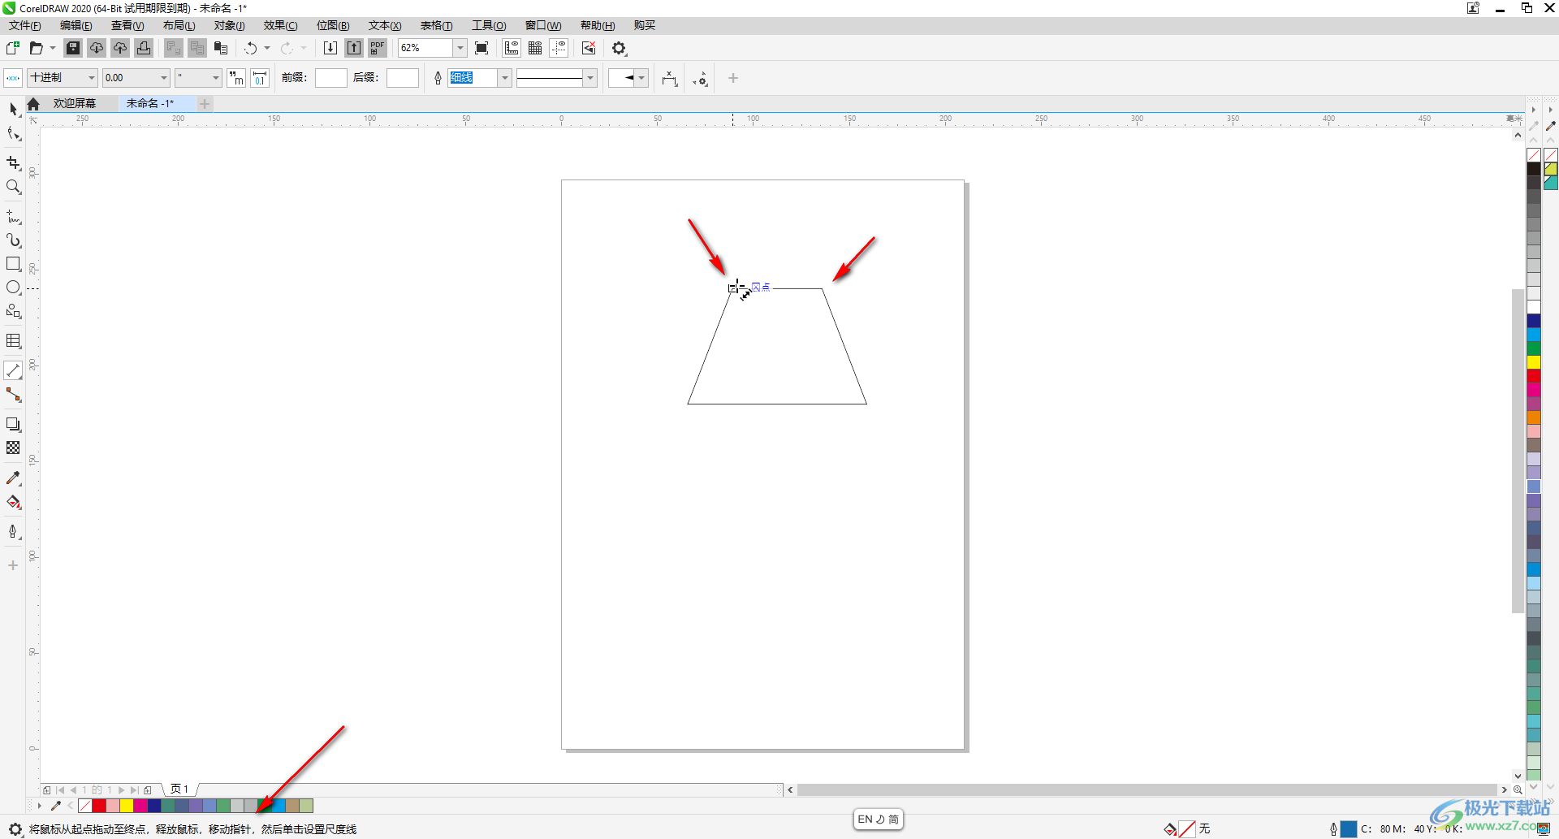Screen dimensions: 1559x839
Task: Select the Table tool
Action: (x=13, y=341)
